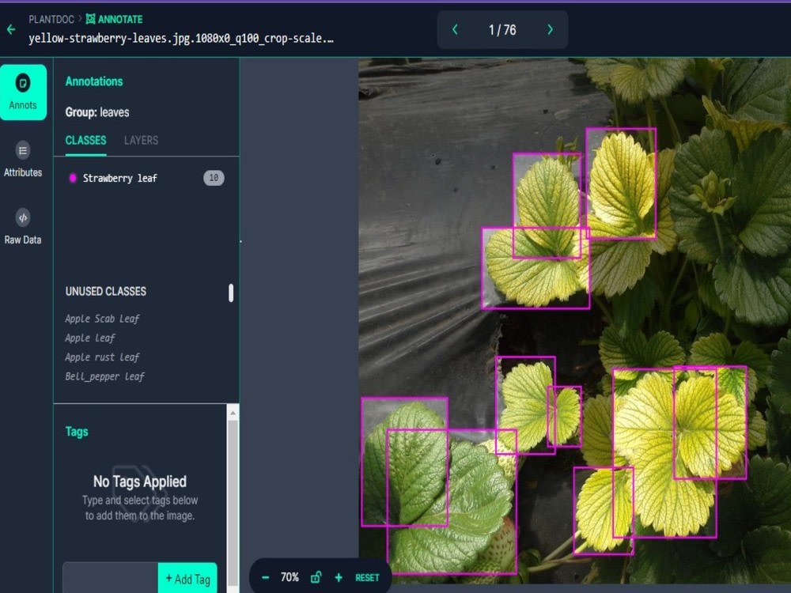Select the Apple rust Leaf unused class
This screenshot has width=791, height=593.
click(102, 357)
